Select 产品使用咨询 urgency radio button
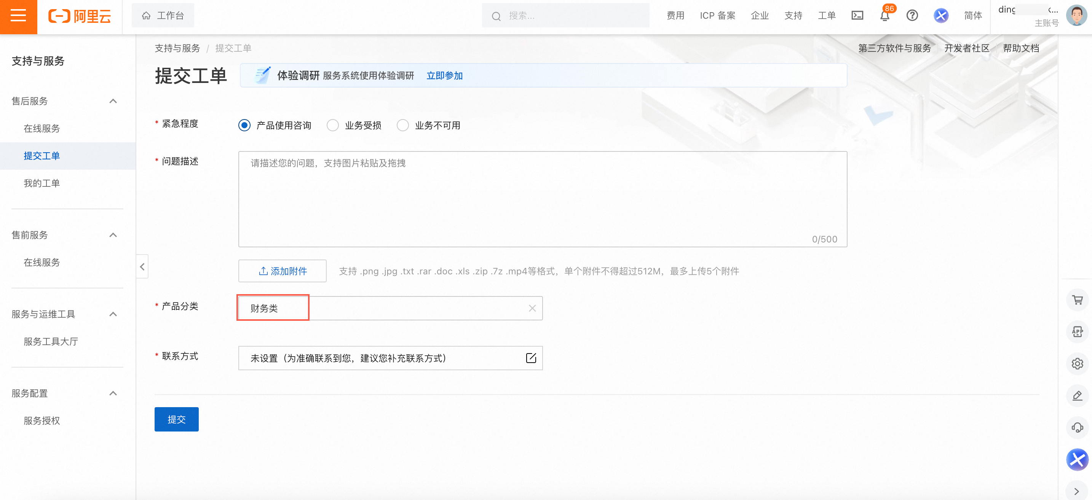Image resolution: width=1092 pixels, height=500 pixels. (244, 126)
